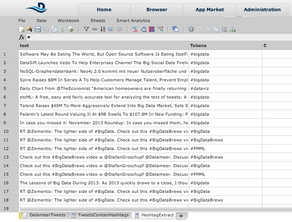Click the Join overlapping circles icon
The height and width of the screenshot is (222, 292).
(x=111, y=29)
